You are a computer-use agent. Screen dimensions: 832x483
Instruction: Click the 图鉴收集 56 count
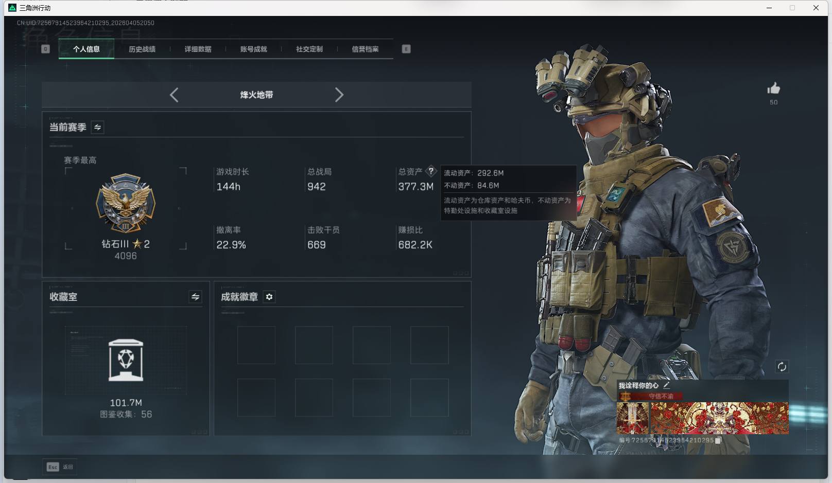126,415
